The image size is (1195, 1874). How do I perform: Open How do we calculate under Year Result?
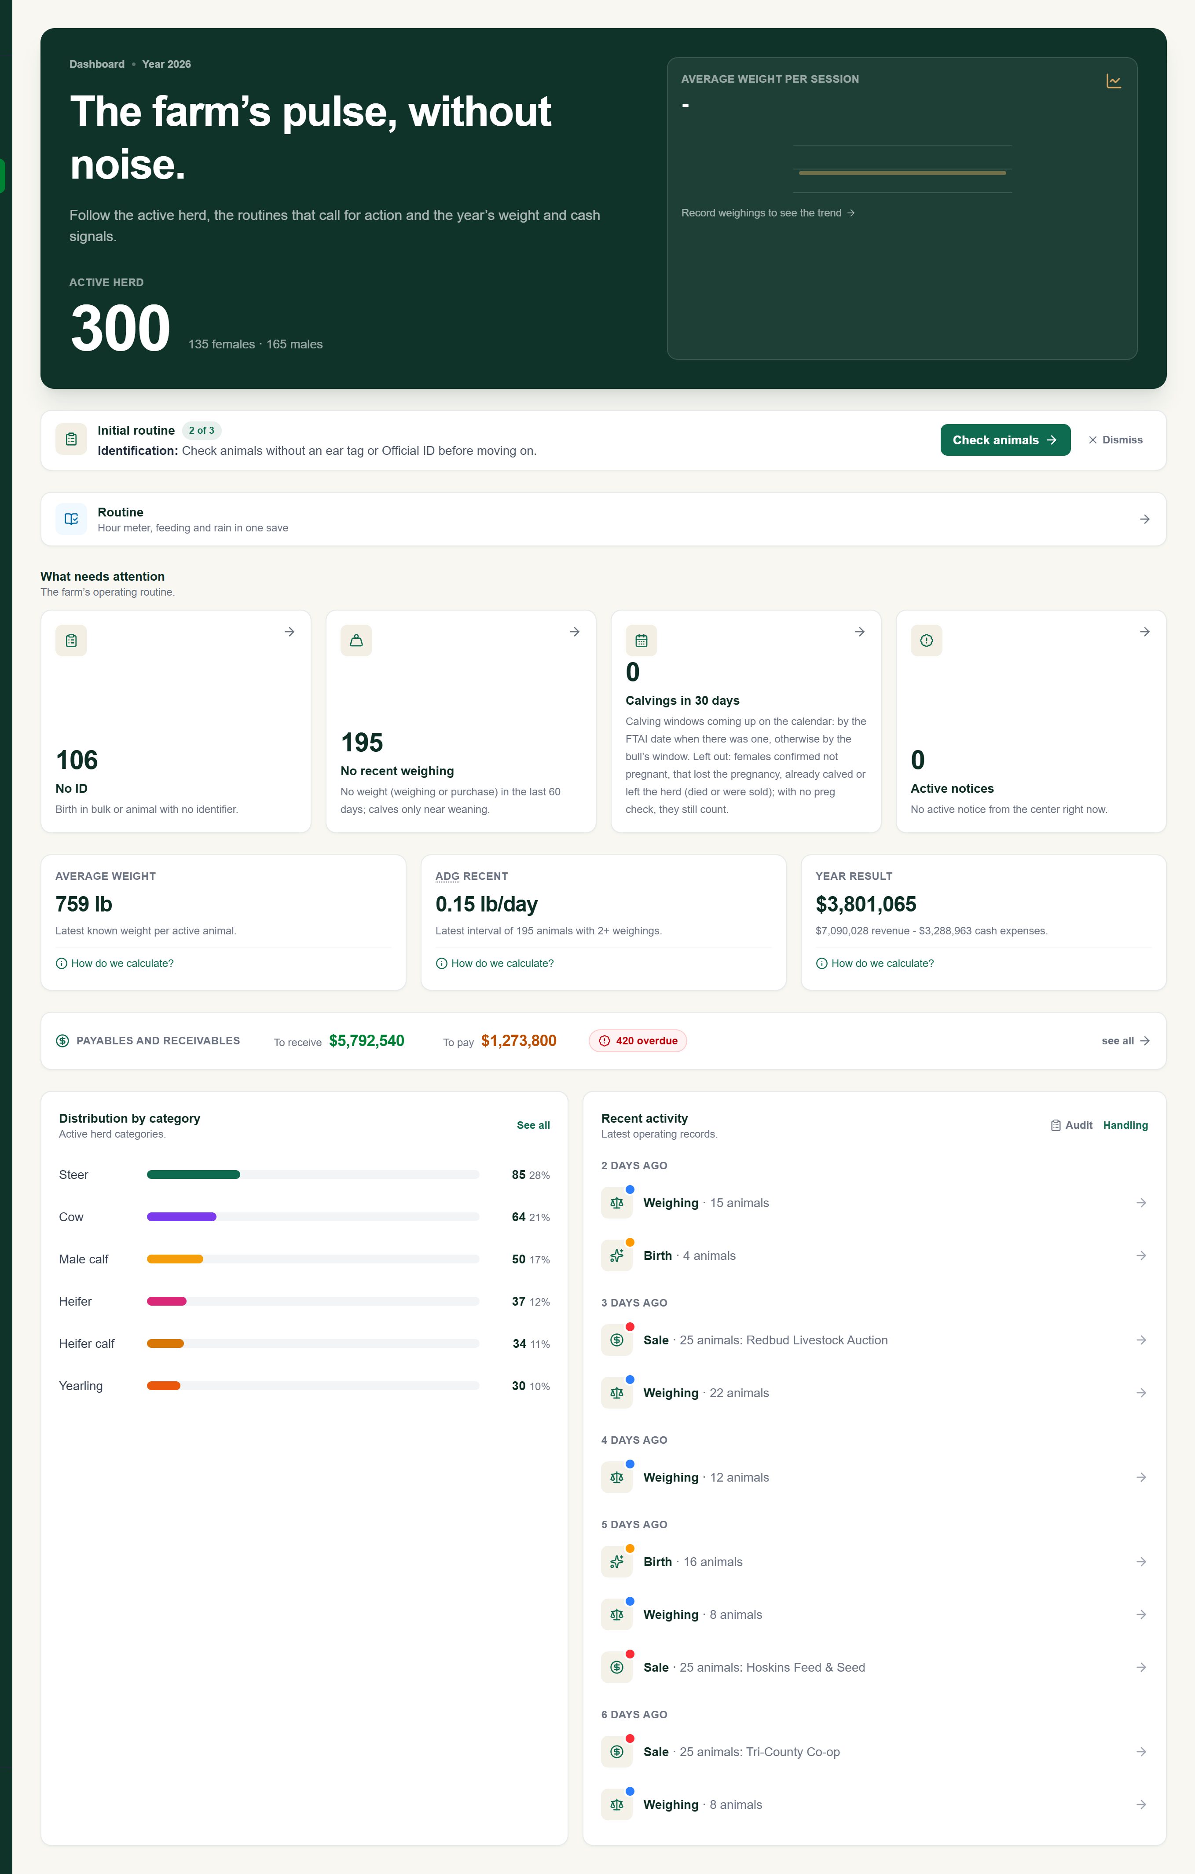click(874, 963)
